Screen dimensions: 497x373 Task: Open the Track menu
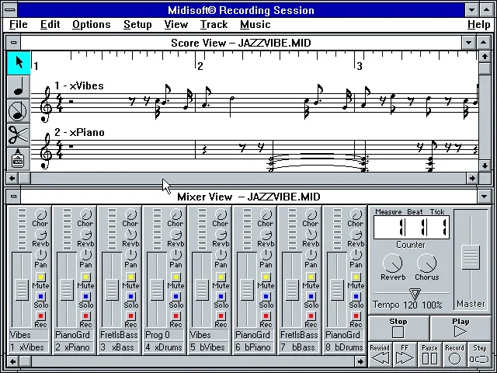pos(214,24)
